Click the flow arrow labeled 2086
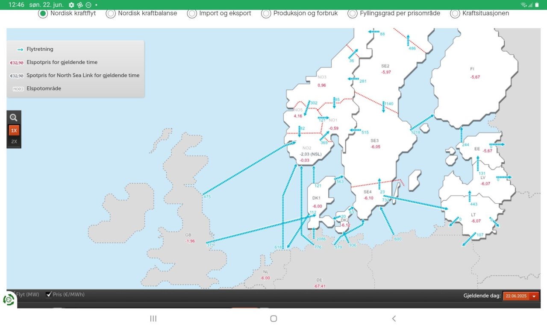Image resolution: width=547 pixels, height=328 pixels. [314, 233]
